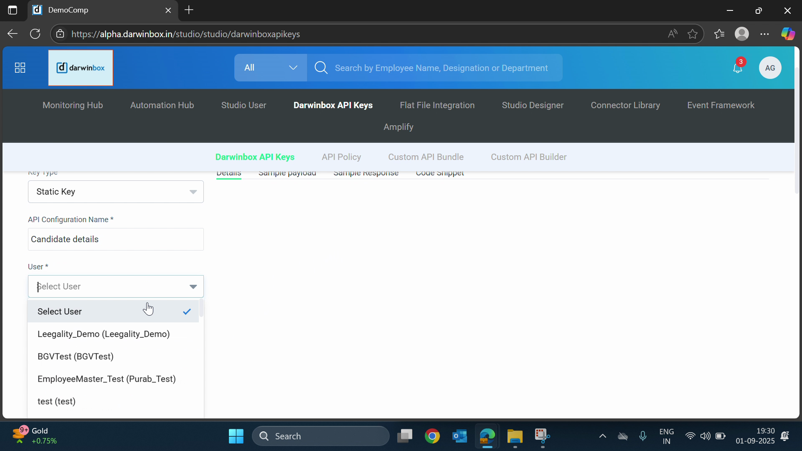Pick BGVTest user option
The height and width of the screenshot is (451, 802).
(x=76, y=357)
